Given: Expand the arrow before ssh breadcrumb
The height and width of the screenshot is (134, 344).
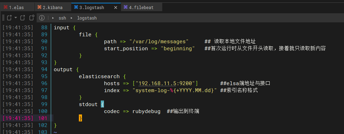Looking at the screenshot, I should [53, 18].
